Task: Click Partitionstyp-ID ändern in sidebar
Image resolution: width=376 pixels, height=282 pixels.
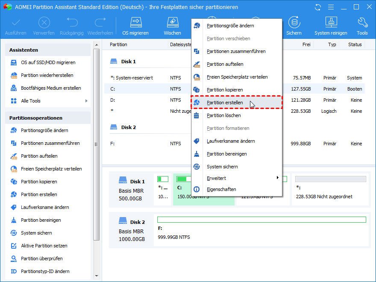Action: pos(45,271)
